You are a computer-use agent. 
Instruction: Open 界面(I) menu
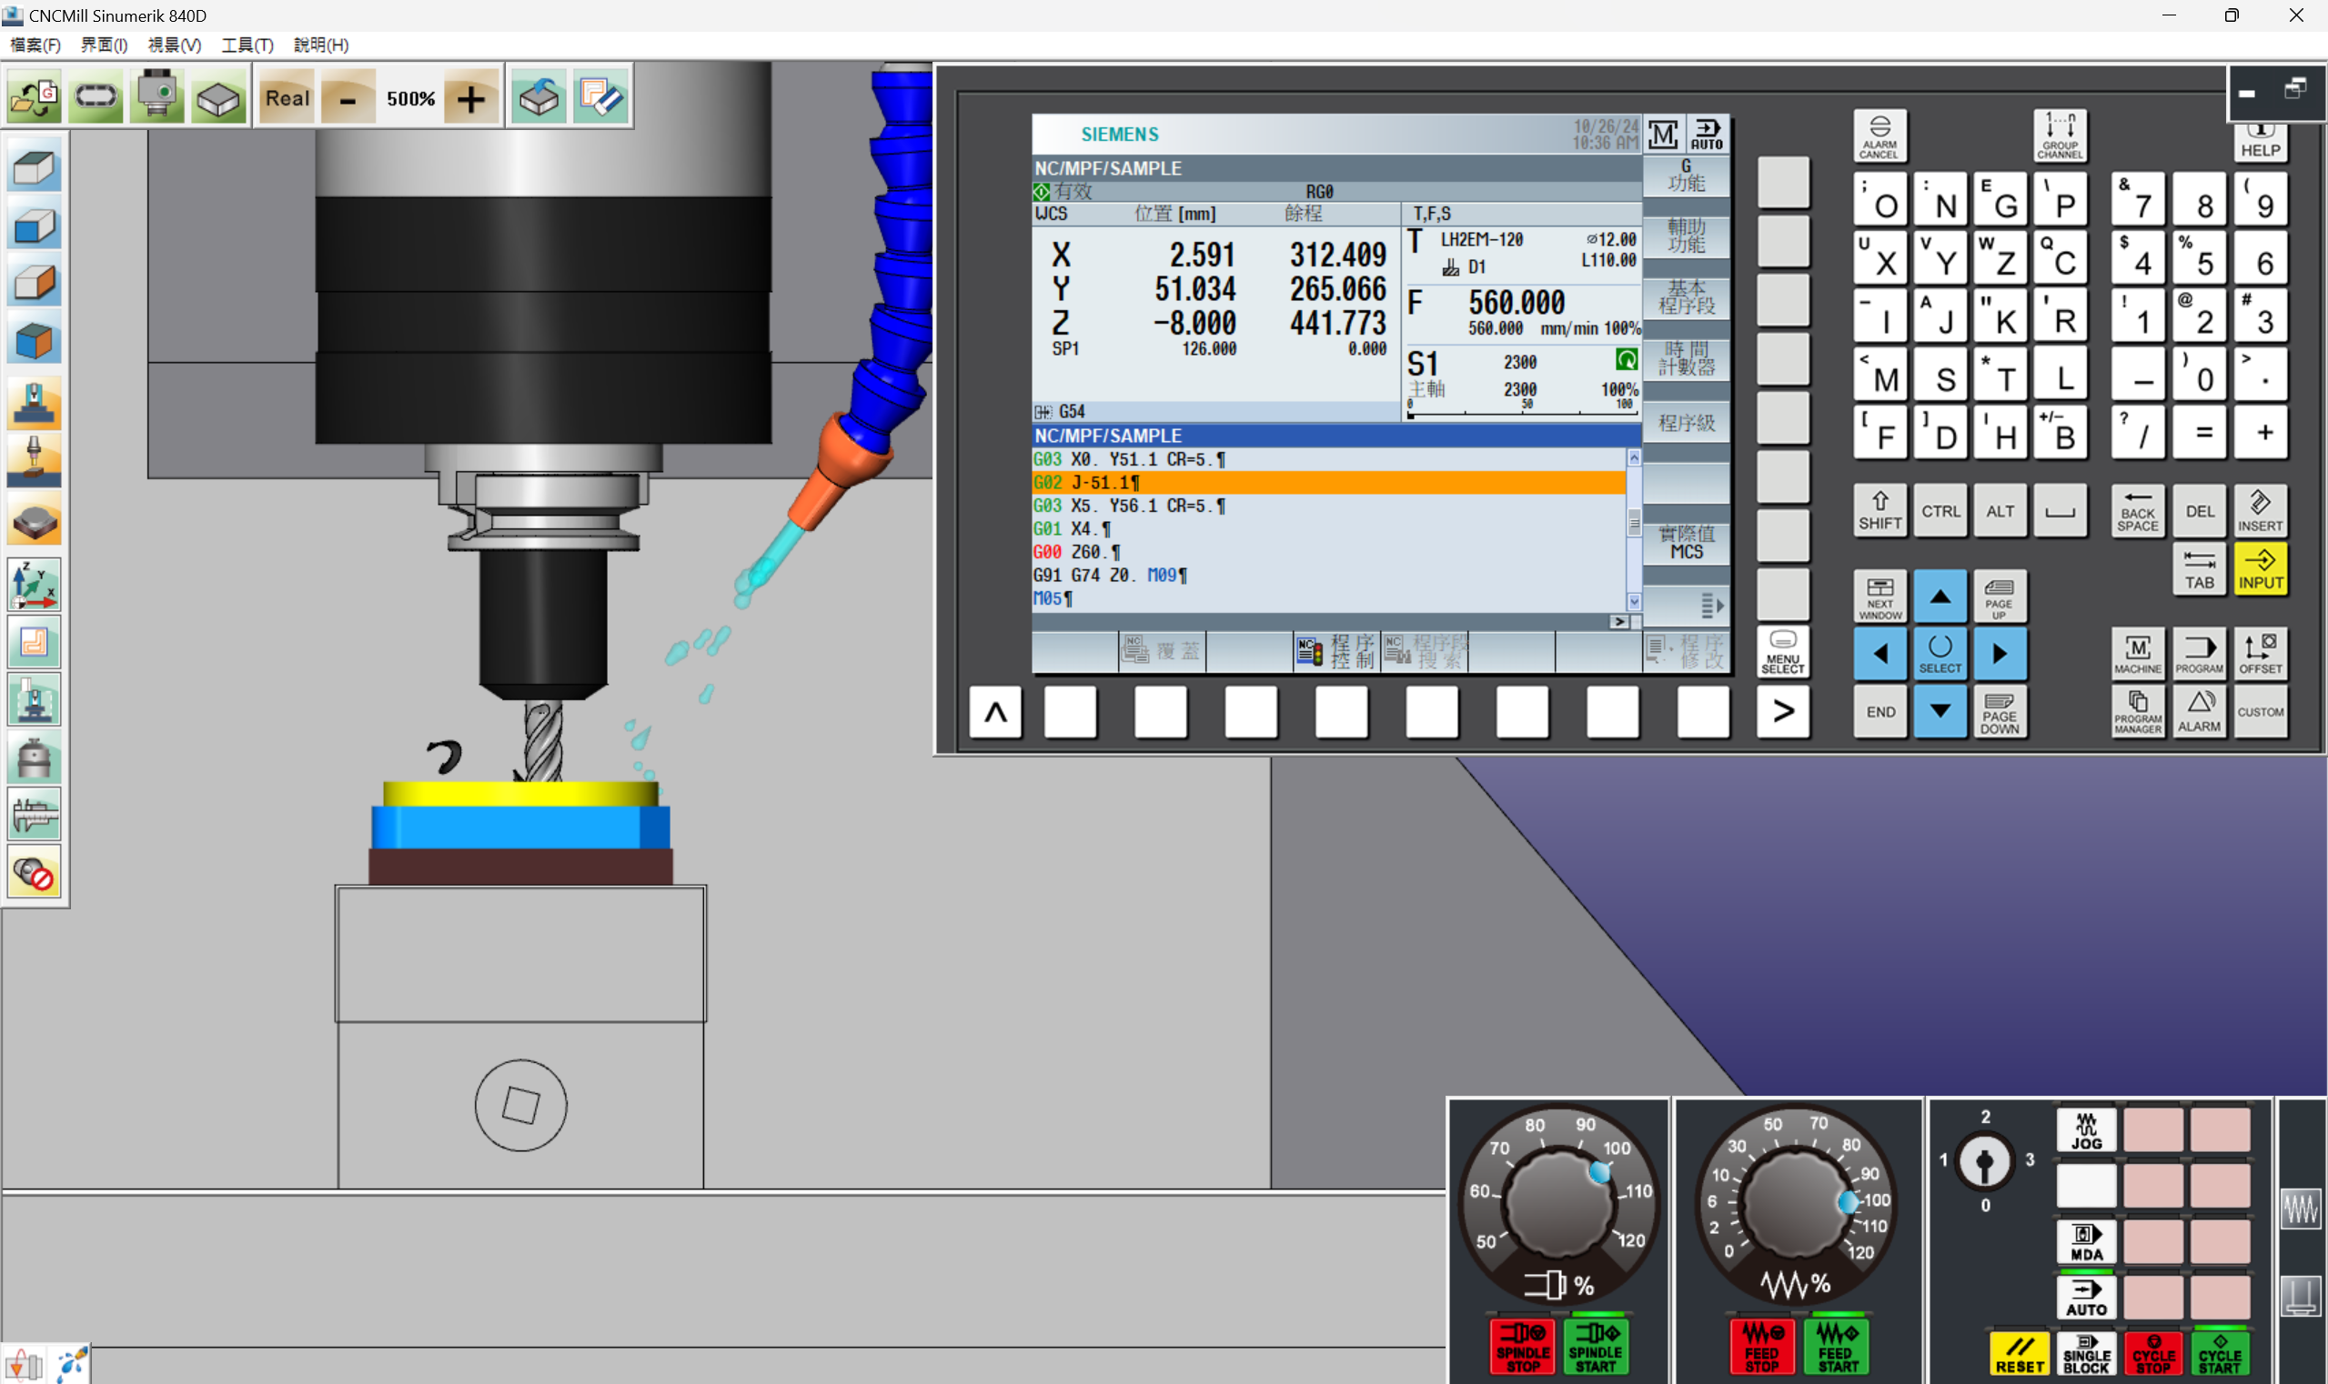tap(104, 45)
